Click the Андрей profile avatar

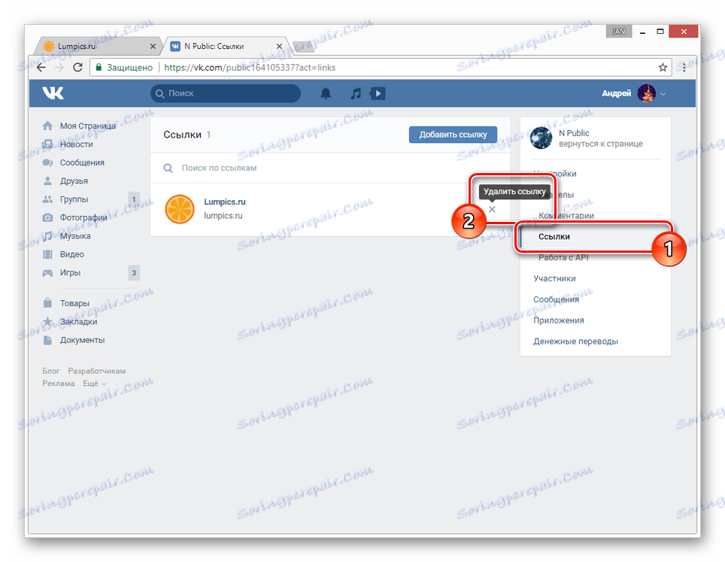(x=646, y=93)
